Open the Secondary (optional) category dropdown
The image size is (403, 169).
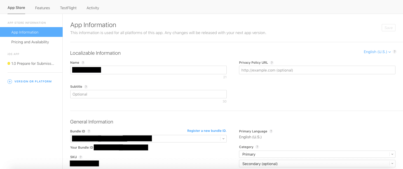point(317,164)
